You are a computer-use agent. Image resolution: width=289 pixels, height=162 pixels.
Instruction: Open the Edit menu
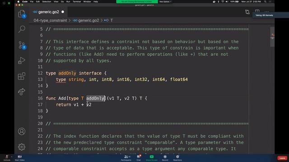tap(38, 2)
